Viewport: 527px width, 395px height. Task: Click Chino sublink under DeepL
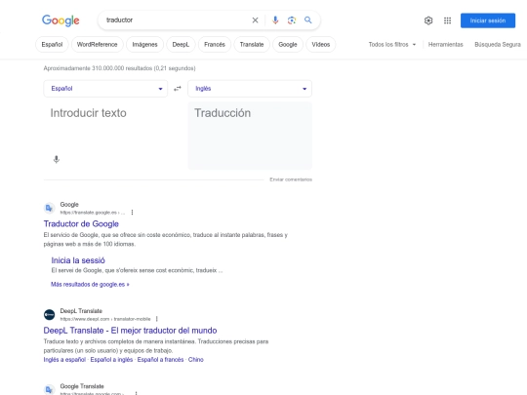[195, 359]
